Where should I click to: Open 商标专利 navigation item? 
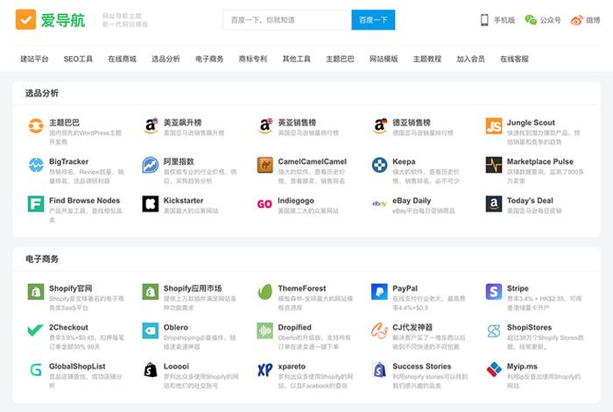coord(253,59)
